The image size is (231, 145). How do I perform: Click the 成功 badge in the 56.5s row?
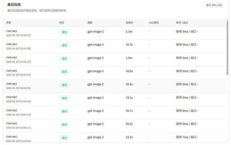pos(64,125)
